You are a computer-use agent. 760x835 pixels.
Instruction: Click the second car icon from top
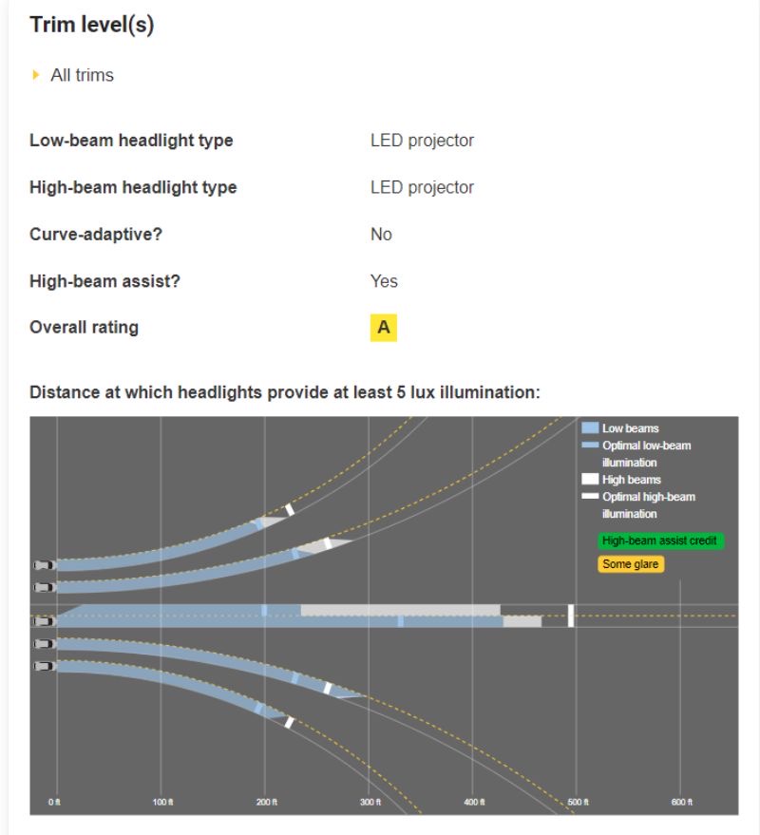45,587
